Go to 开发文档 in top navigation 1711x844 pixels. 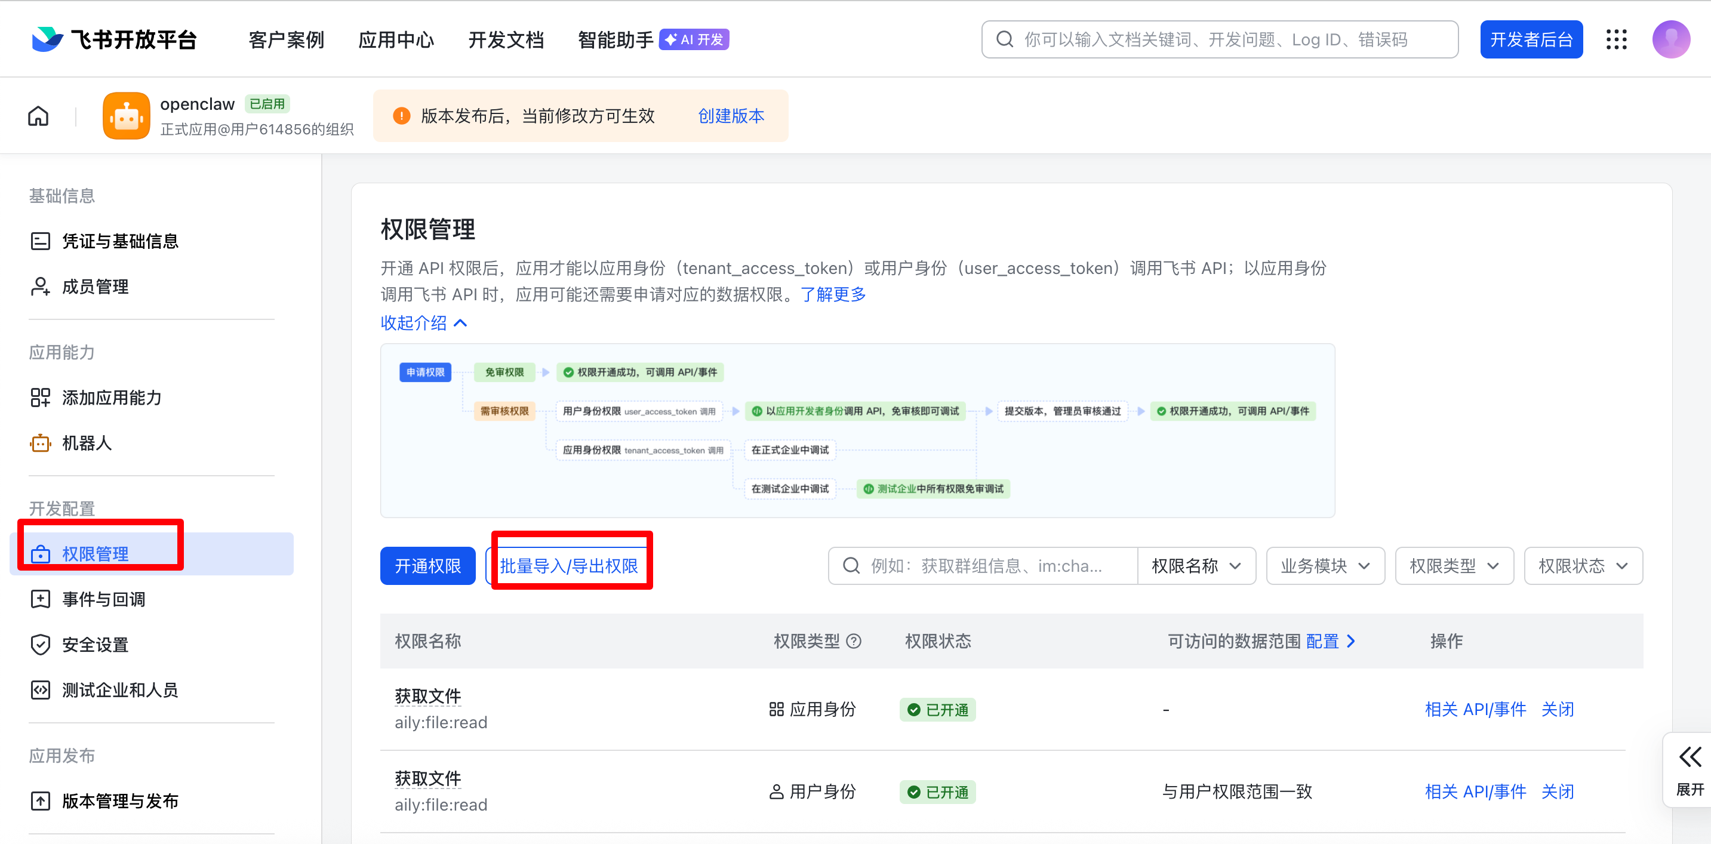pos(506,40)
